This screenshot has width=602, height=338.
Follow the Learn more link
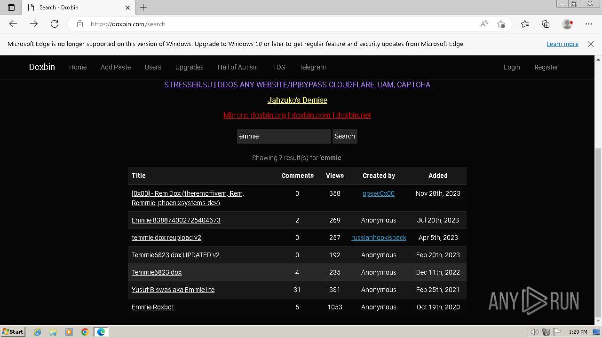tap(562, 44)
